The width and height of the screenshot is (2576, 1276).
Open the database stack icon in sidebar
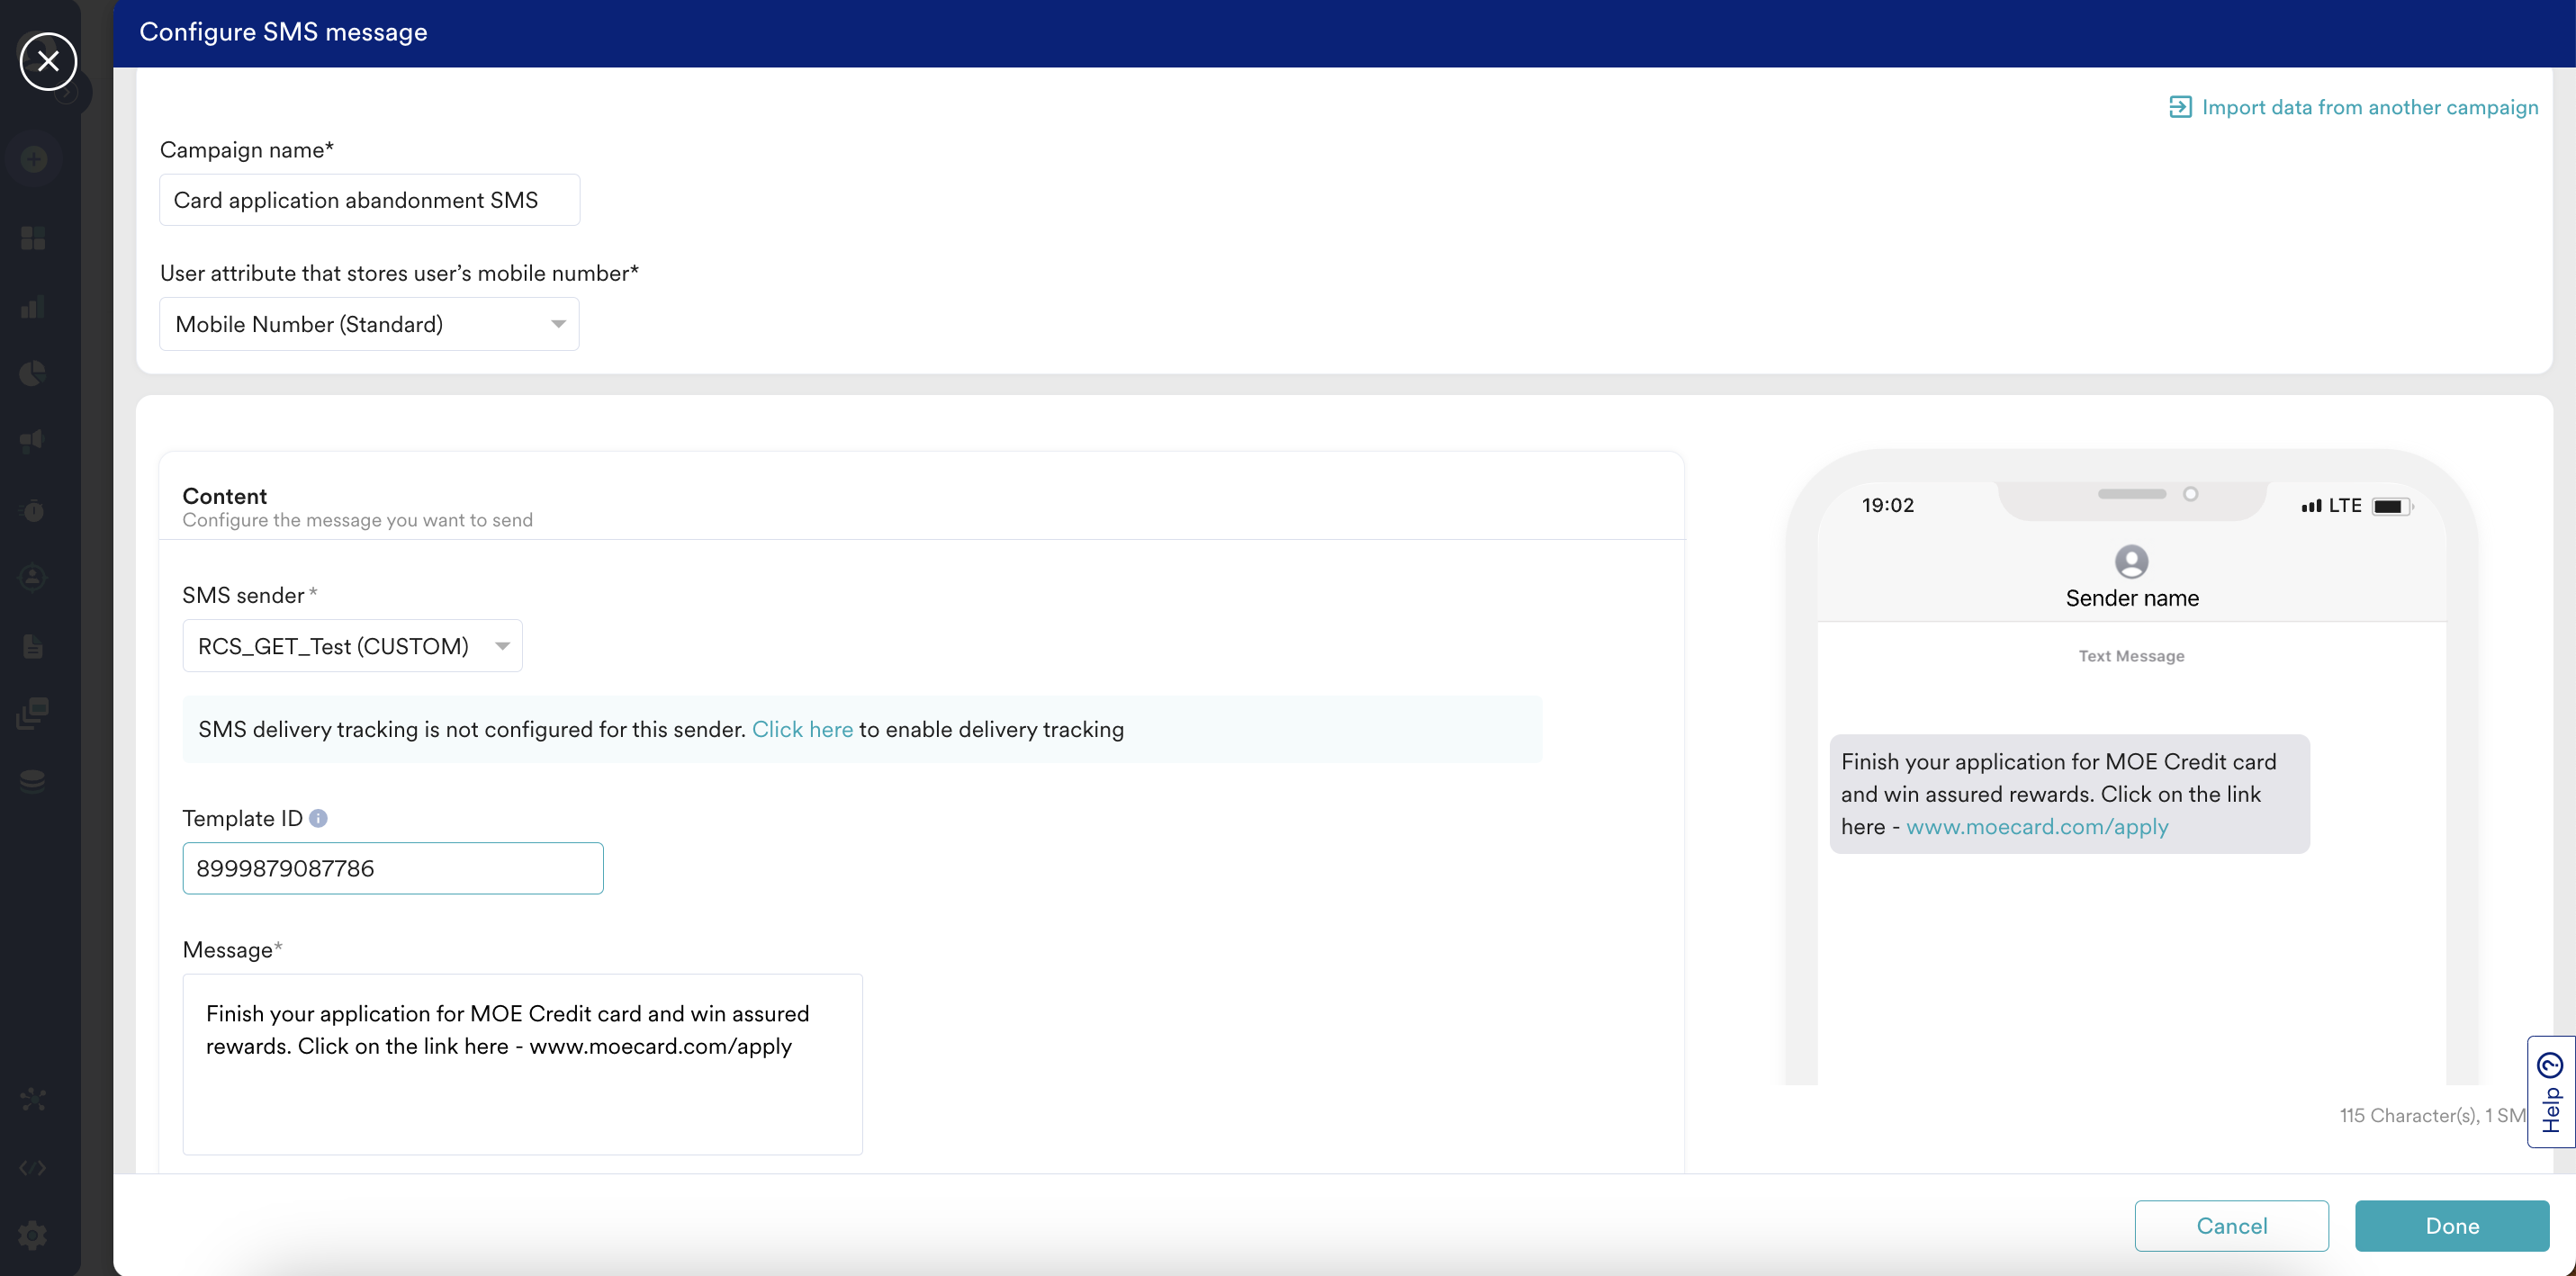(x=33, y=780)
